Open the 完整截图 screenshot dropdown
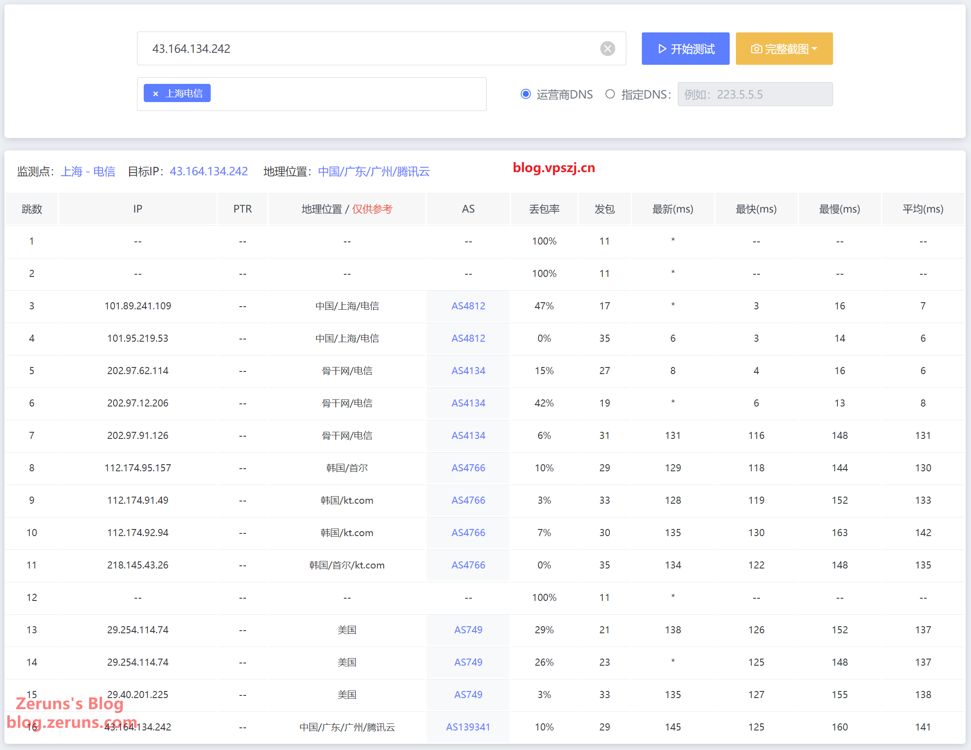The height and width of the screenshot is (750, 971). [x=784, y=48]
